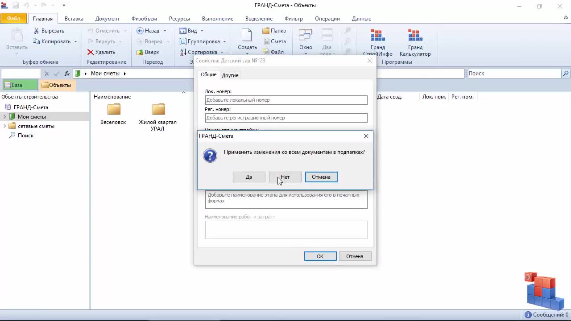Choose the Нет button in the dialog
This screenshot has height=321, width=571.
(285, 177)
